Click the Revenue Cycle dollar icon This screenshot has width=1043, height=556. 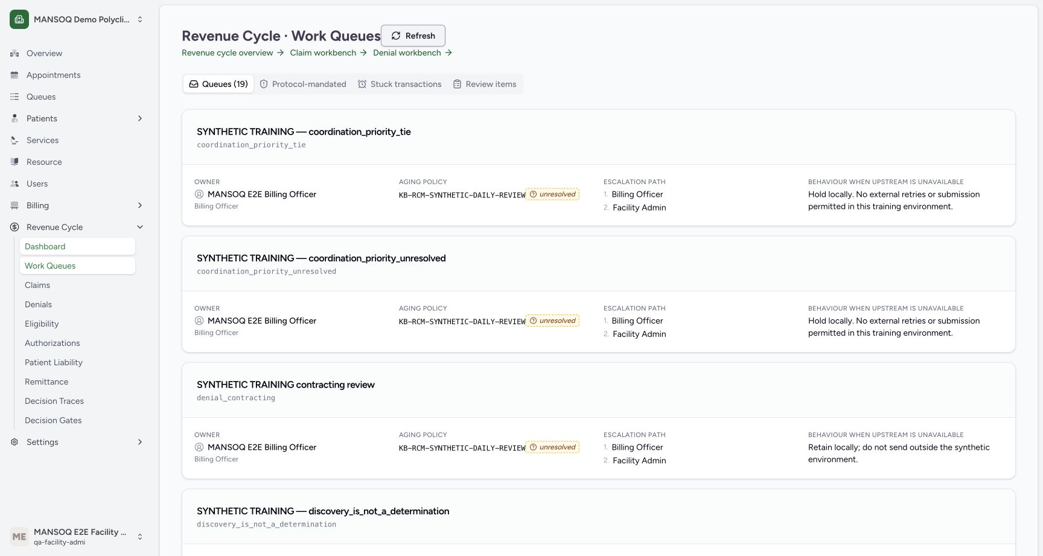[x=14, y=227]
